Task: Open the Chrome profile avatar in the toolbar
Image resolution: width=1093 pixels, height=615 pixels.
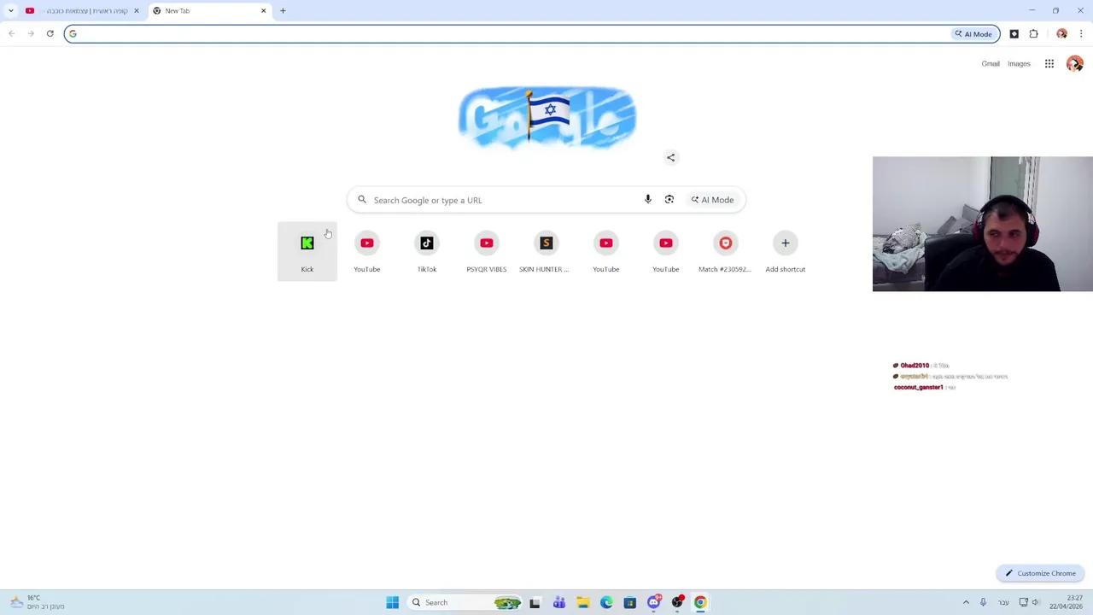Action: coord(1061,34)
